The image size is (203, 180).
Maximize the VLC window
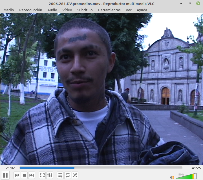pos(190,3)
